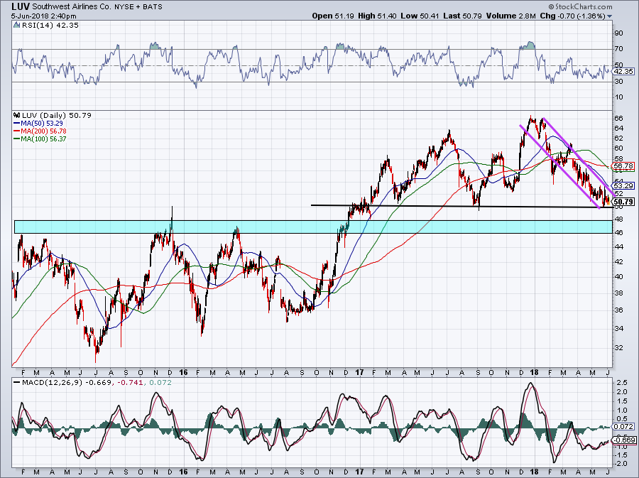This screenshot has width=639, height=478.
Task: Click the blue dropdown arrow beside Chg
Action: (x=610, y=17)
